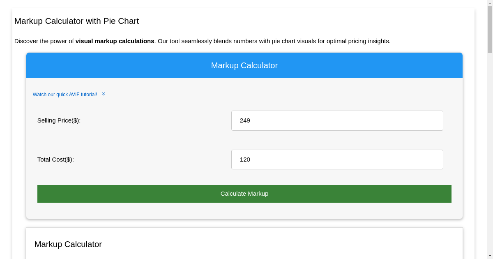This screenshot has height=259, width=493.
Task: Click the 'Total Cost($):' label
Action: click(55, 160)
